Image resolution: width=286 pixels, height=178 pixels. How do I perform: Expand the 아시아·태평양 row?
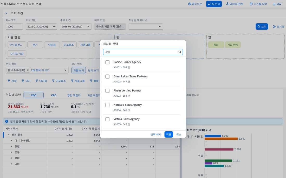[11, 140]
